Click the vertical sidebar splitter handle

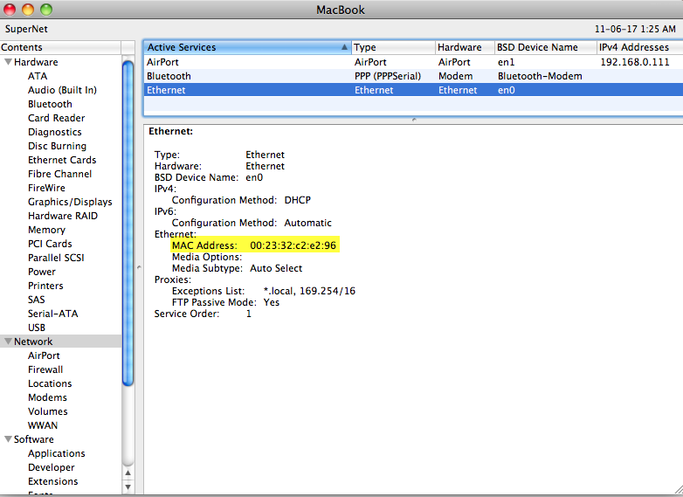coord(139,267)
